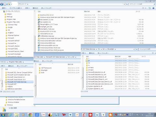
Task: Open the organize menu in the Downloads toolbar
Action: [x=4, y=8]
